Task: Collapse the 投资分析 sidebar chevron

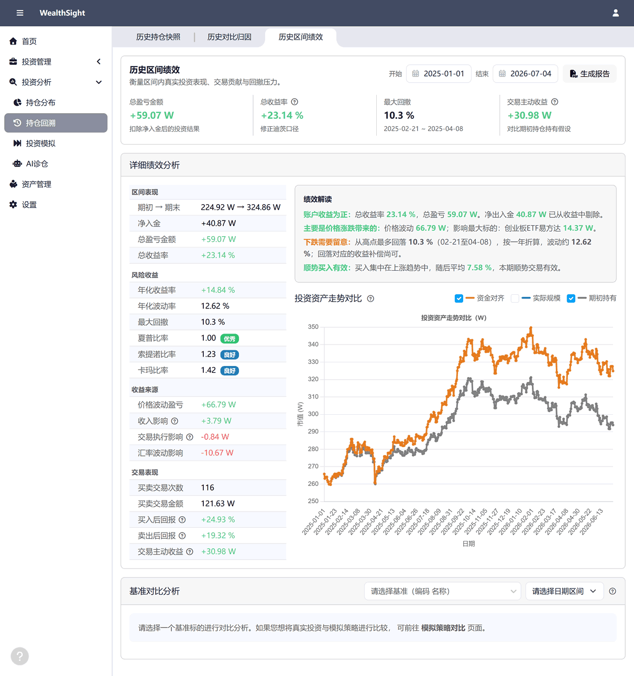Action: [99, 82]
